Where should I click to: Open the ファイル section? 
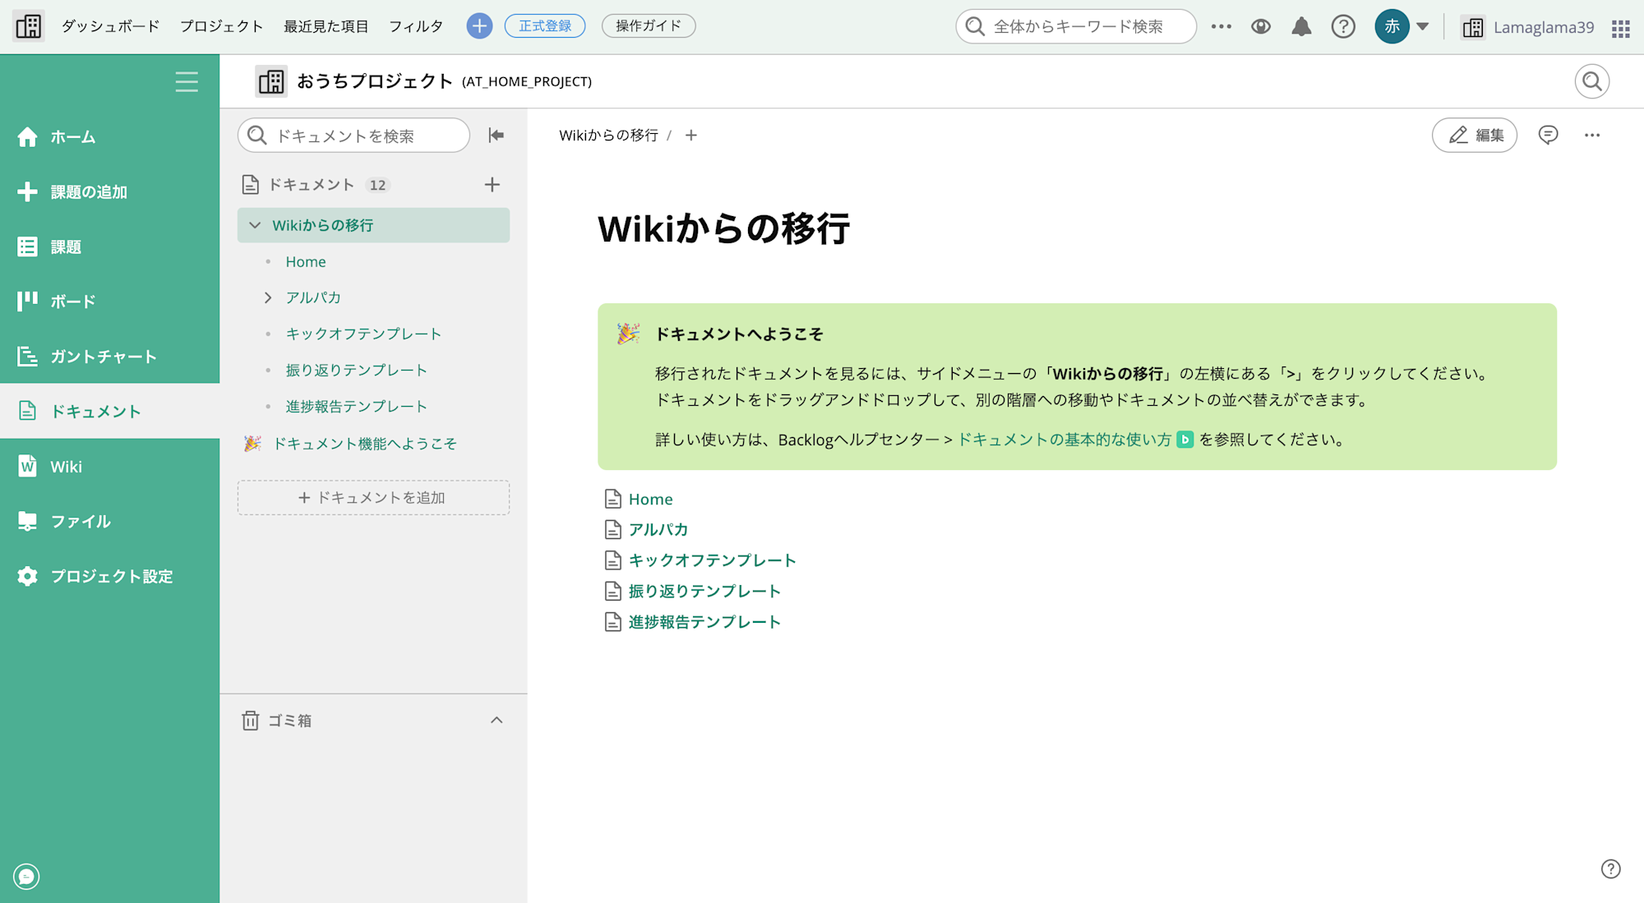click(80, 521)
